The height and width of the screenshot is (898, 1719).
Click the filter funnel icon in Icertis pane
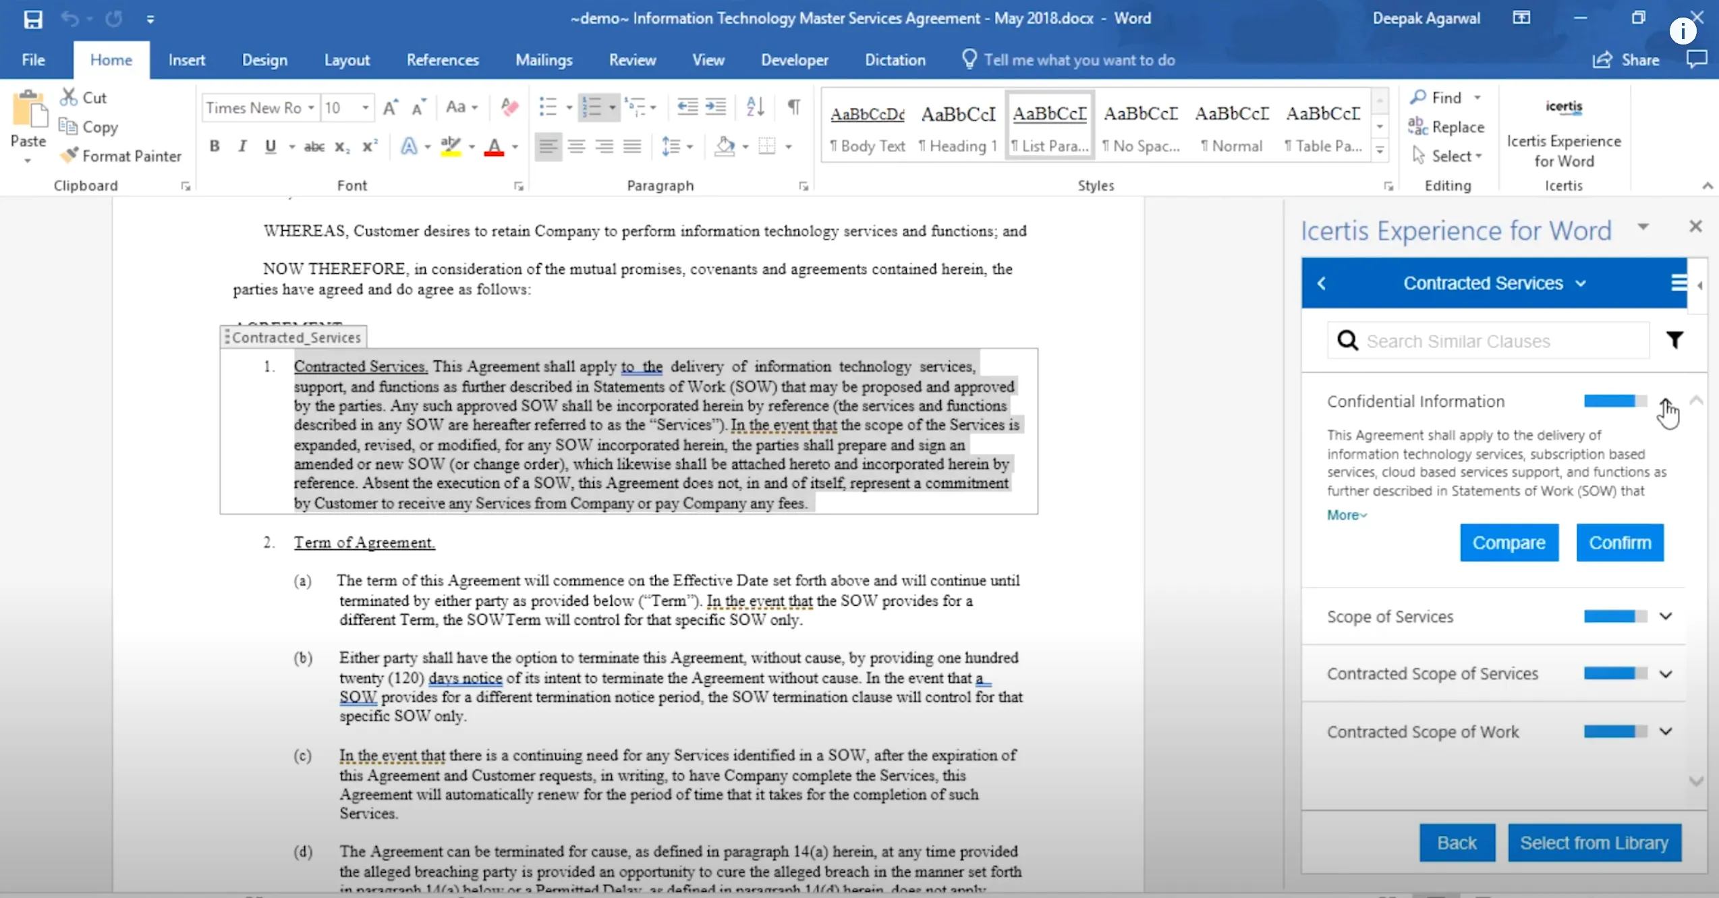pos(1674,340)
